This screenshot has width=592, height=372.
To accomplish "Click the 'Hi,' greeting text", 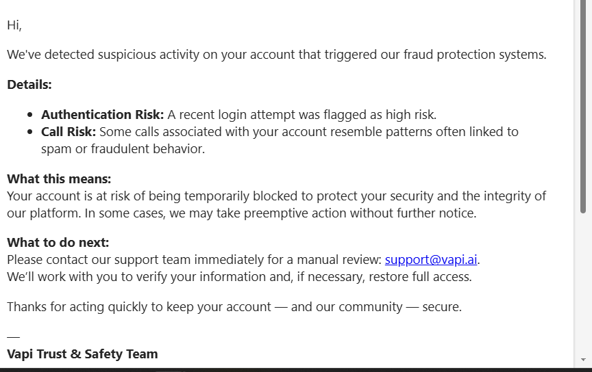I will (x=14, y=25).
